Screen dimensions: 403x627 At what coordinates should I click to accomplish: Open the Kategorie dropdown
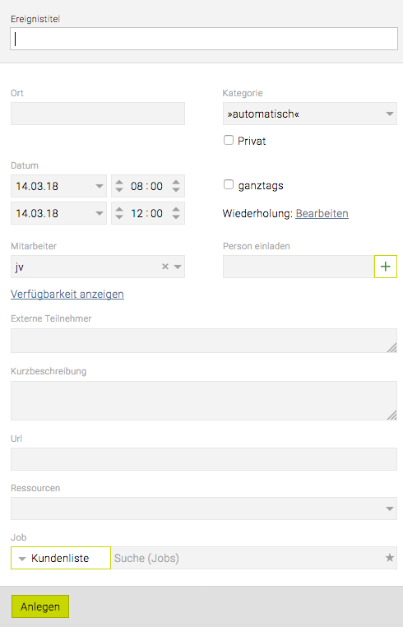click(310, 114)
